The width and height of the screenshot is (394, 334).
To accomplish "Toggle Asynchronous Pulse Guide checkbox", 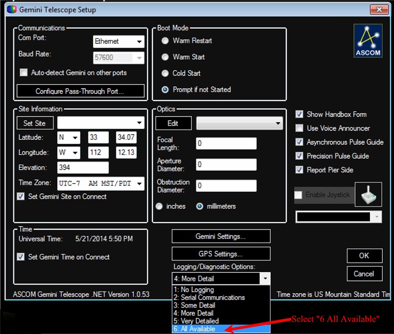I will click(x=299, y=142).
